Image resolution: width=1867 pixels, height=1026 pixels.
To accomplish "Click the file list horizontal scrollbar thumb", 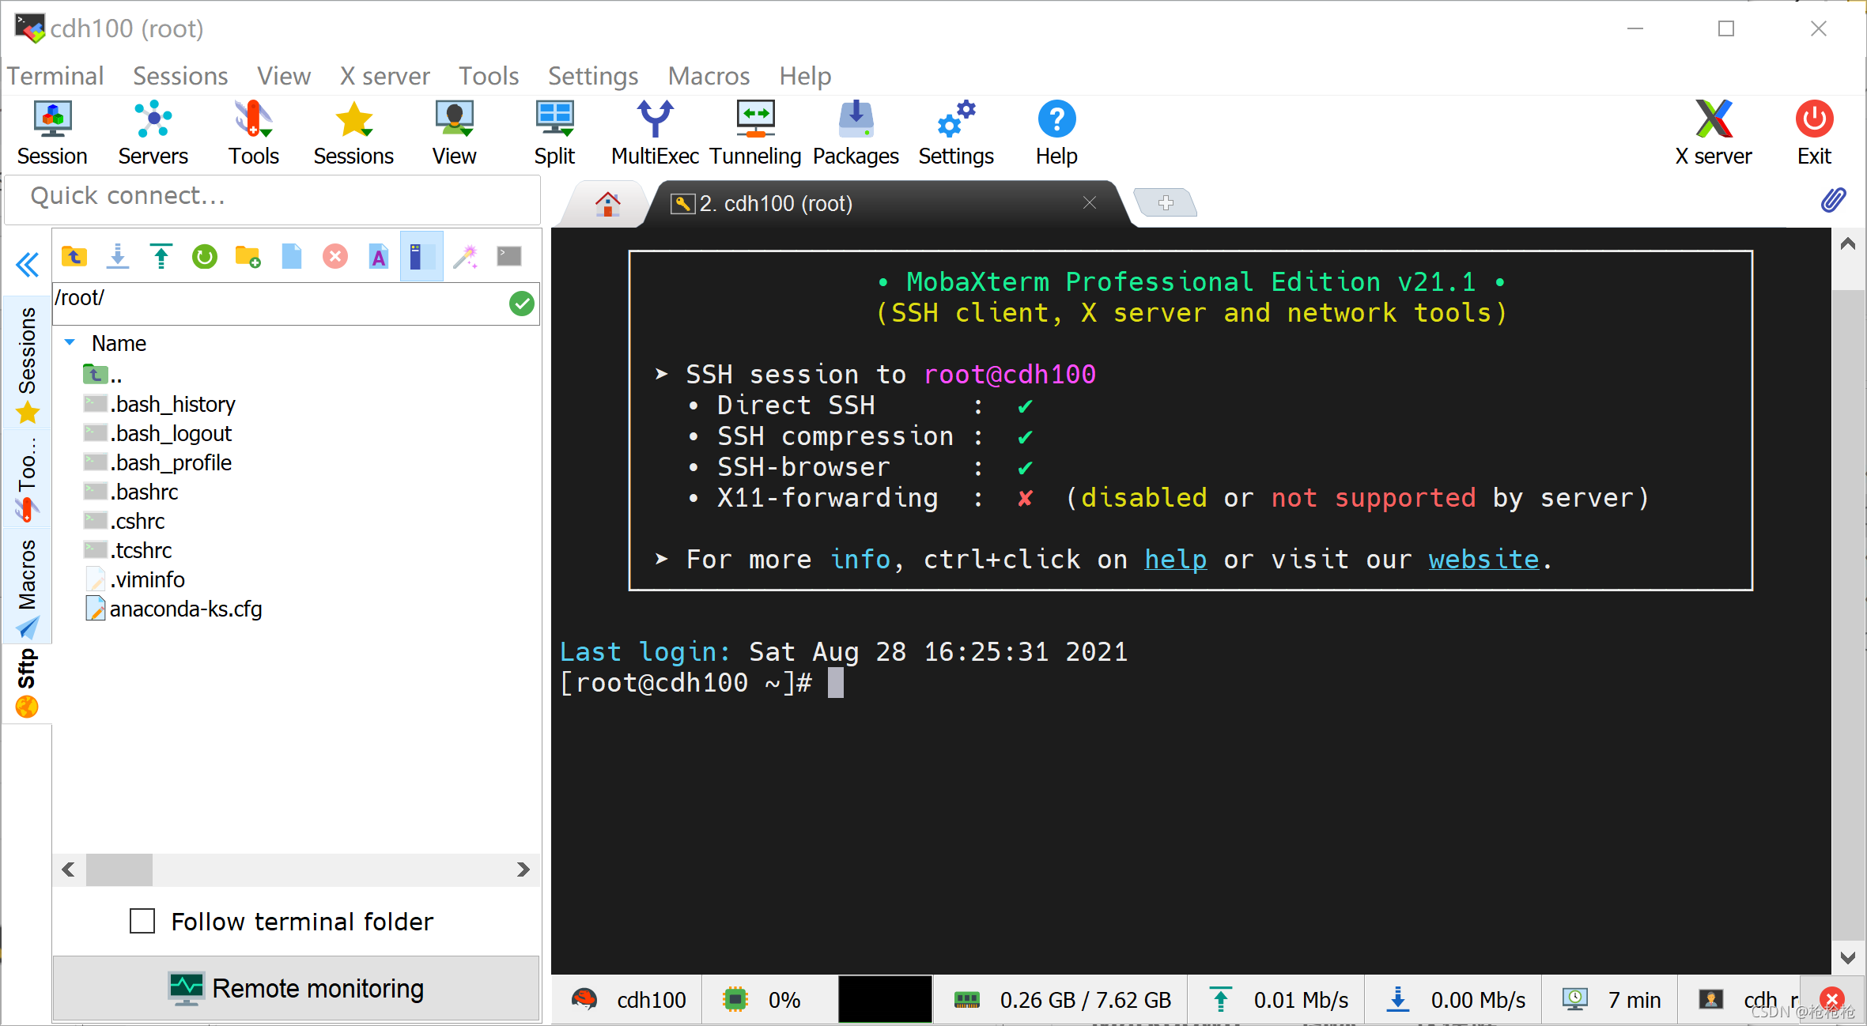I will tap(119, 869).
